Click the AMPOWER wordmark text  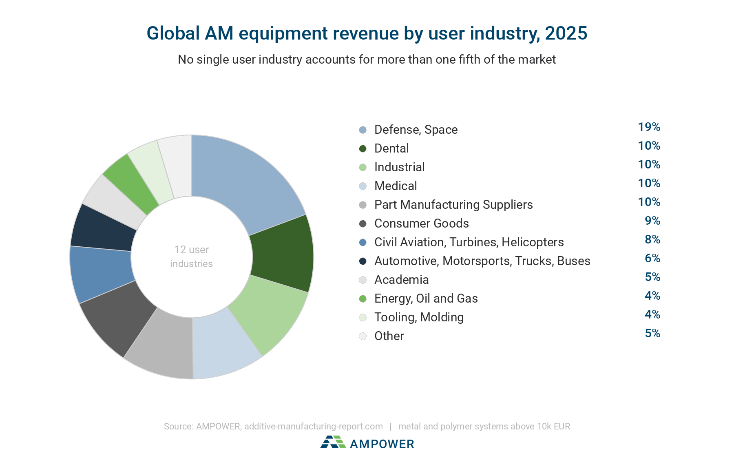382,444
